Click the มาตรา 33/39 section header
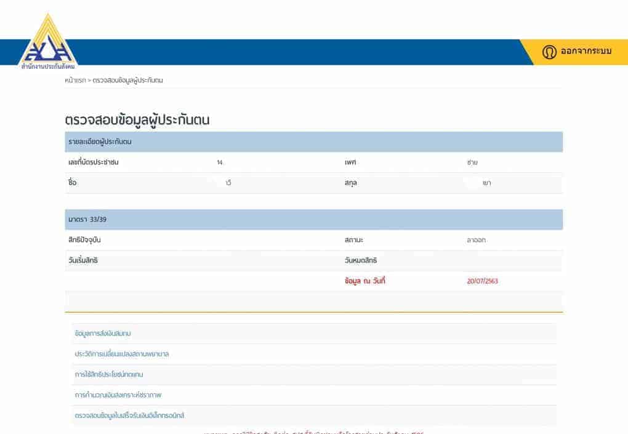Image resolution: width=628 pixels, height=434 pixels. point(83,219)
